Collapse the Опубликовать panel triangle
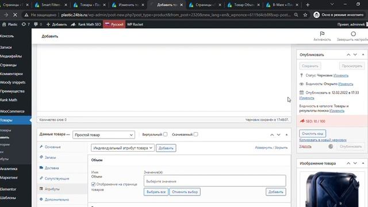This screenshot has width=368, height=207. click(x=363, y=55)
